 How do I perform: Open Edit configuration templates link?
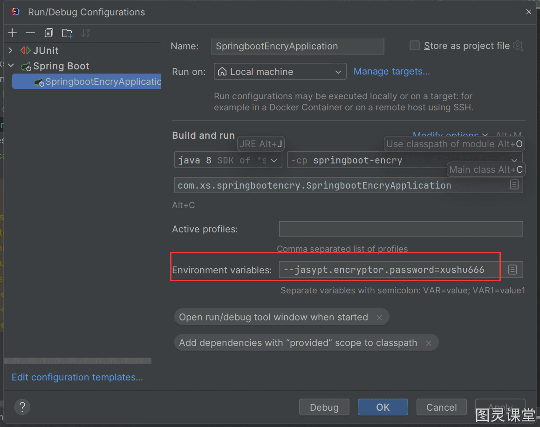coord(77,377)
